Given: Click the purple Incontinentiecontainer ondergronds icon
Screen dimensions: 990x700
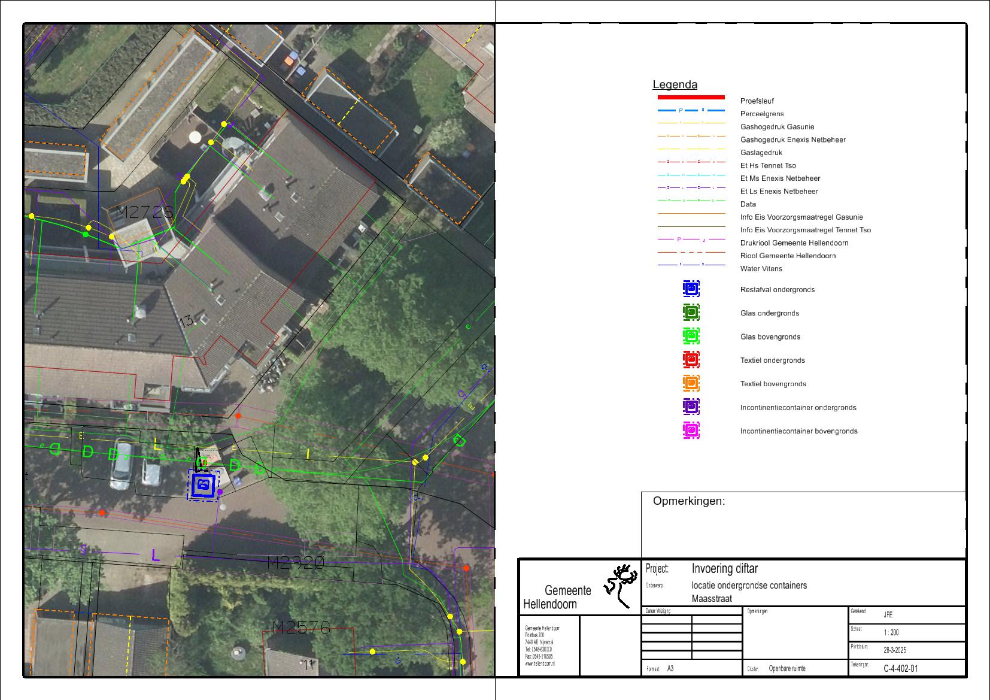Looking at the screenshot, I should (x=691, y=407).
